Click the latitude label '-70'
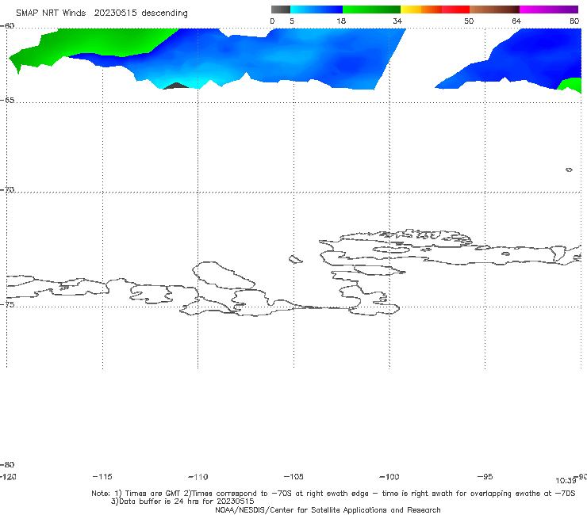587x515 pixels. [7, 190]
